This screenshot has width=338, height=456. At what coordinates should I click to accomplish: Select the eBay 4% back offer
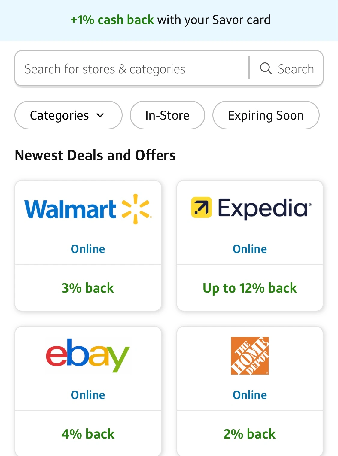point(88,434)
